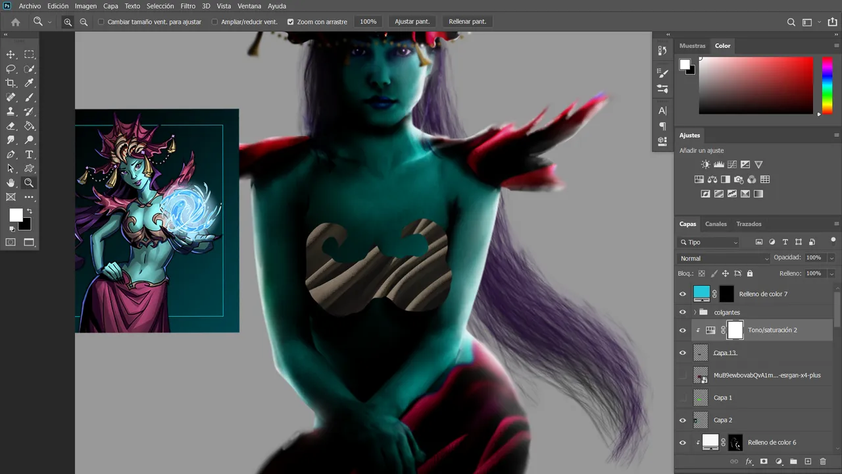This screenshot has width=842, height=474.
Task: Open the Archivo menu
Action: pos(30,6)
